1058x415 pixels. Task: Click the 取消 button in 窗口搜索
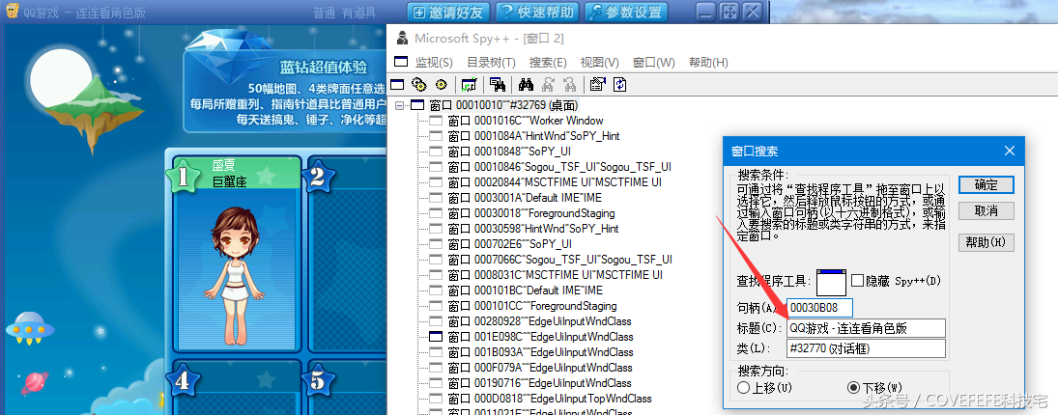coord(986,210)
